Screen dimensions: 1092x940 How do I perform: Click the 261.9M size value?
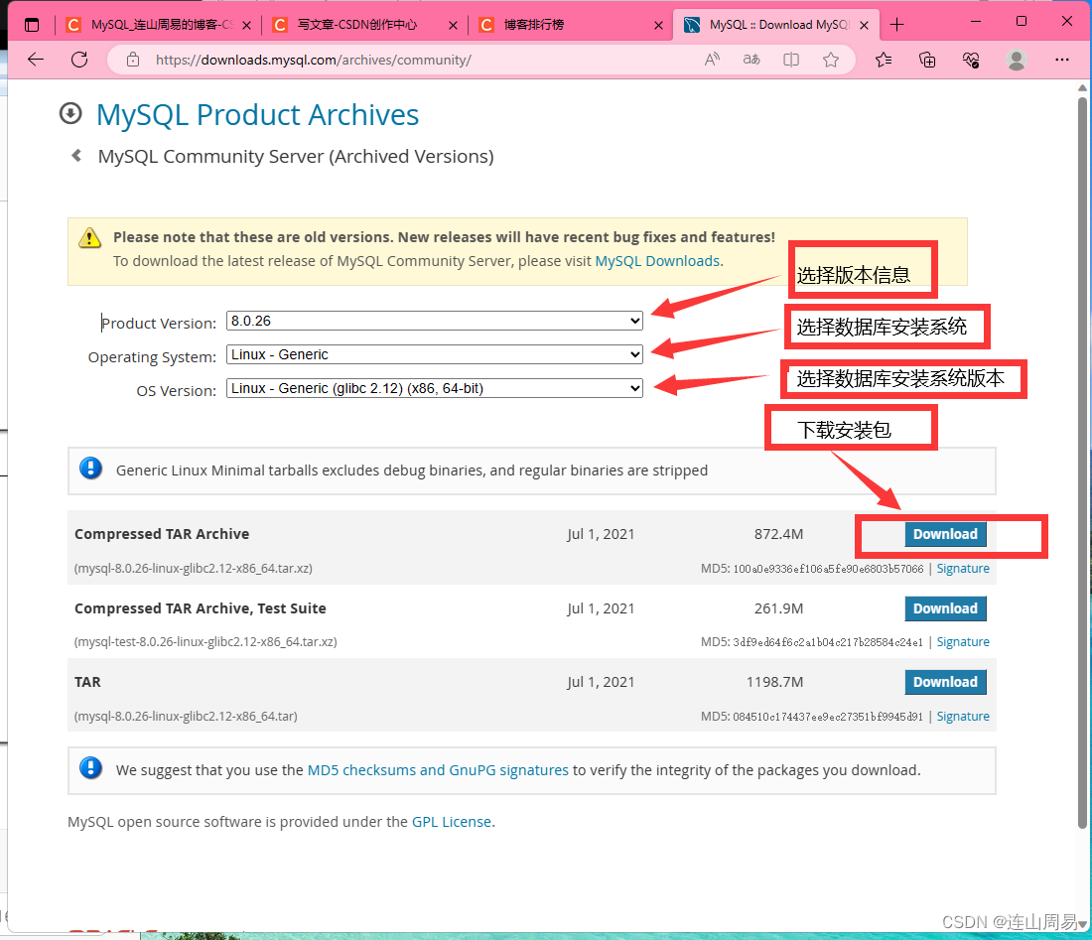(x=778, y=608)
